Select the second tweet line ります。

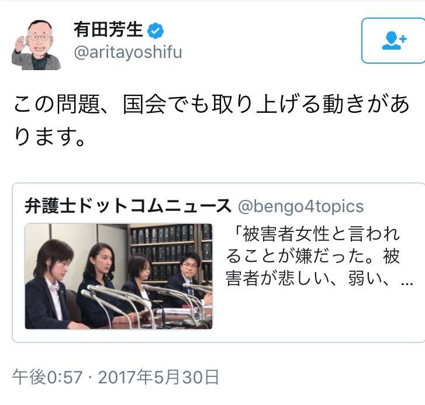tap(50, 136)
